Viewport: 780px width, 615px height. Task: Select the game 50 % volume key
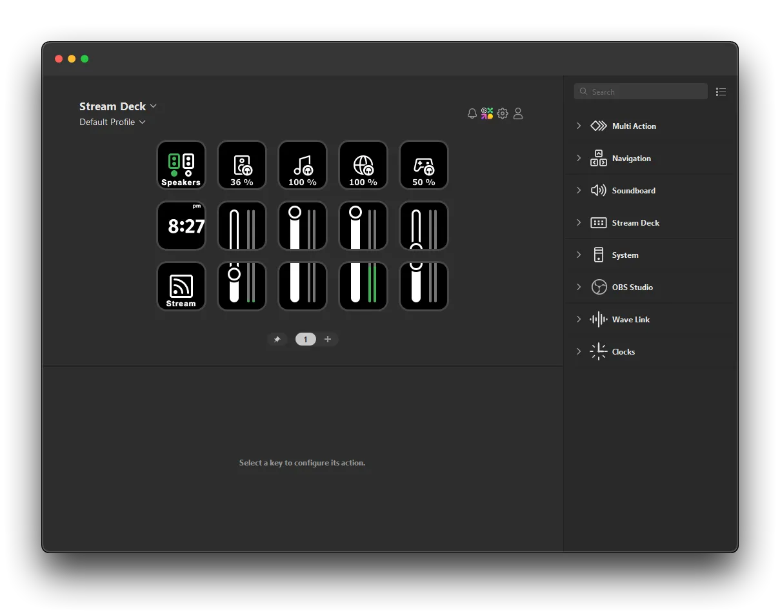click(x=424, y=165)
